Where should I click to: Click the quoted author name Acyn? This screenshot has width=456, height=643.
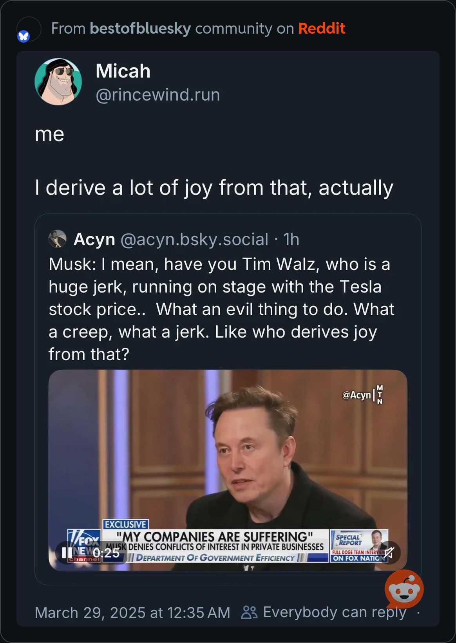point(94,239)
